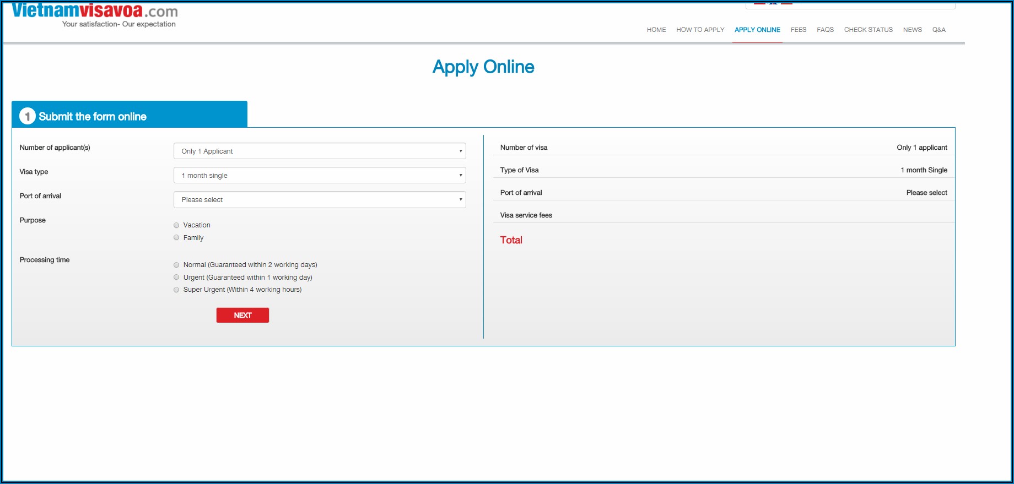
Task: Open the Port of arrival dropdown
Action: [320, 199]
